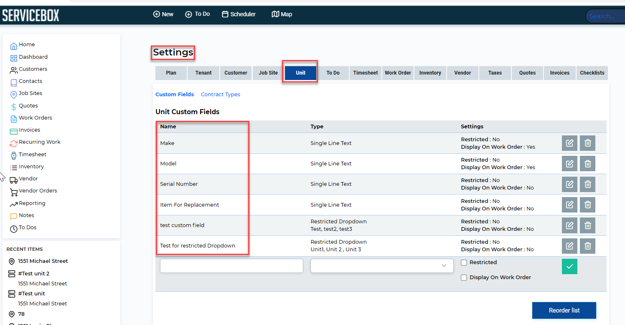Click the edit icon for Make row
Viewport: 625px width, 325px height.
569,143
